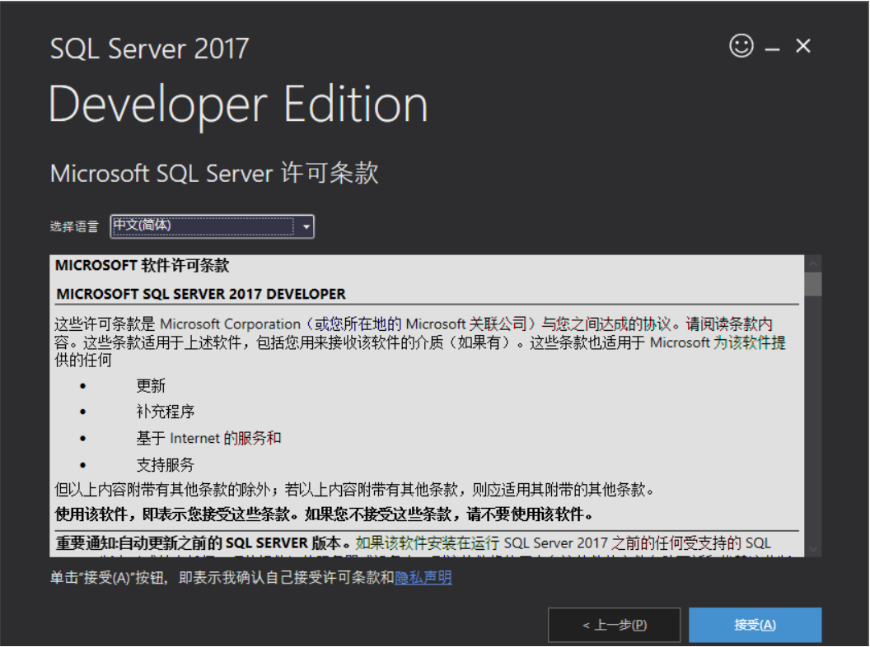Minimize the SQL Server installer window

(x=771, y=46)
